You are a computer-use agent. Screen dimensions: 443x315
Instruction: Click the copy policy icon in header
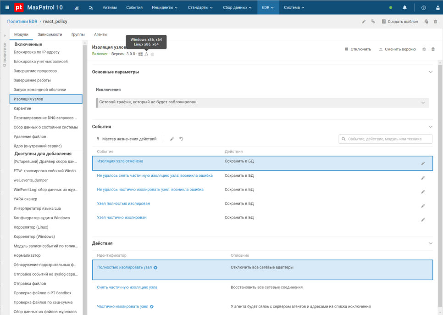click(x=426, y=22)
